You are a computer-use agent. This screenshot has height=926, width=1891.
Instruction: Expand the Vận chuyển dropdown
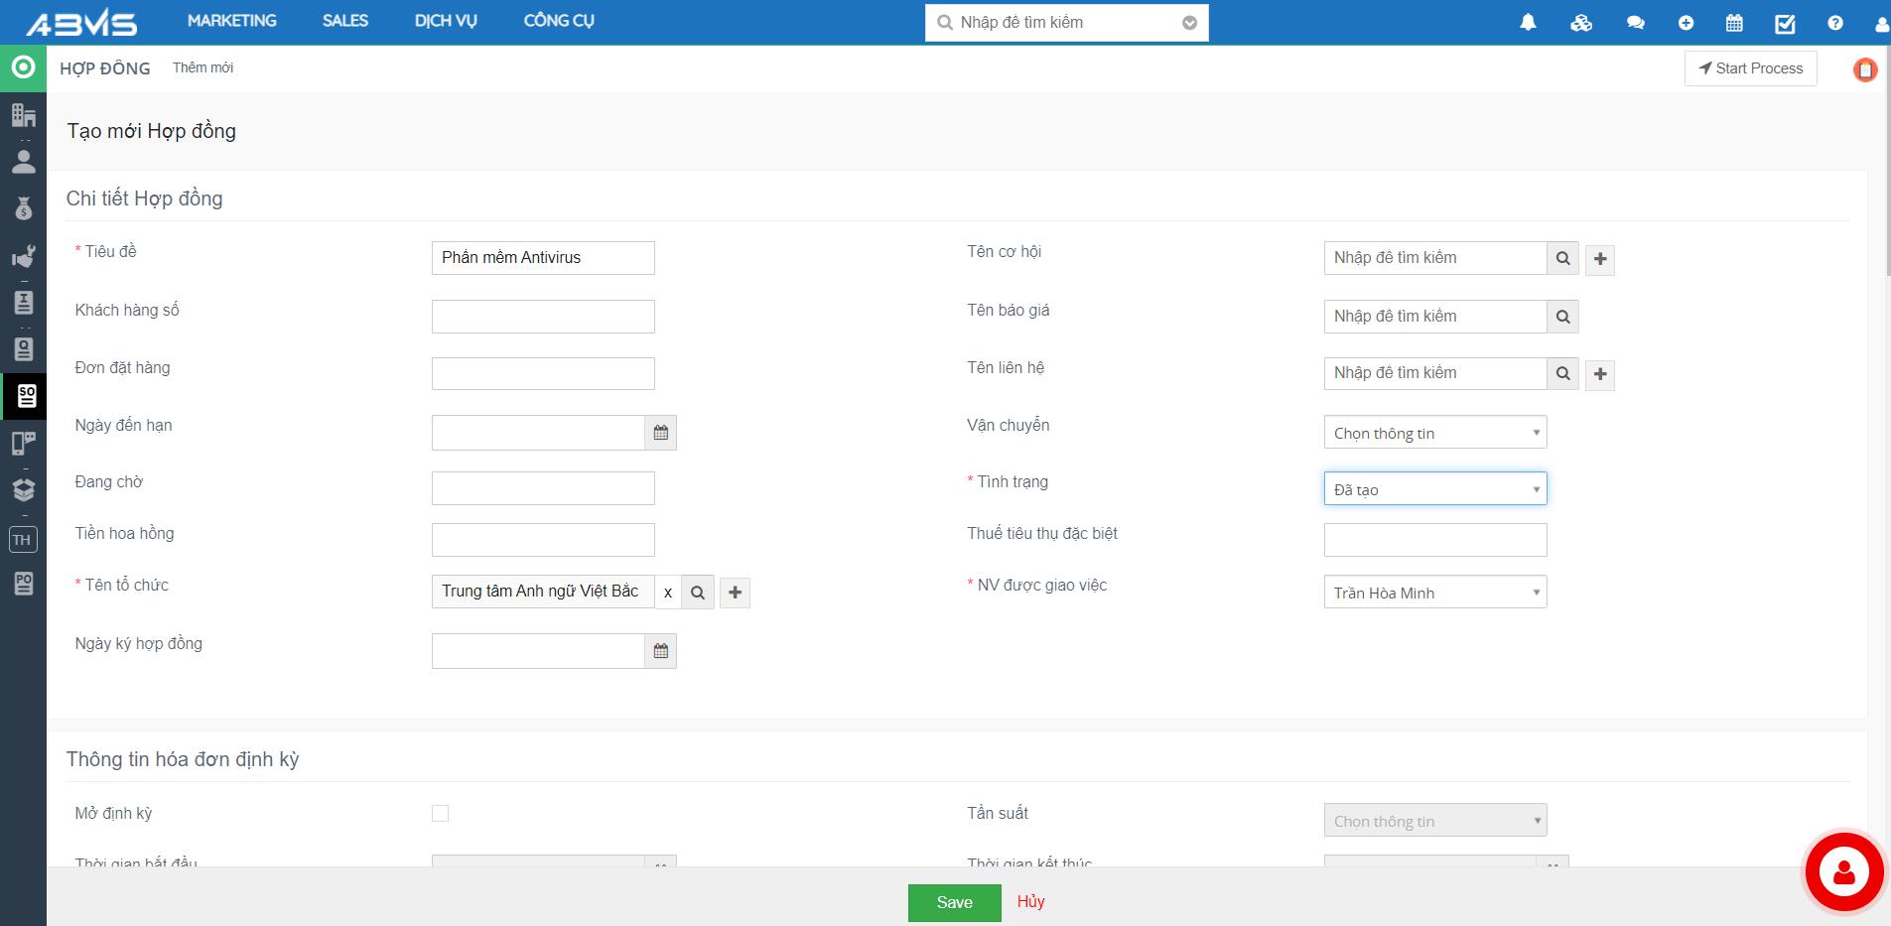1434,433
